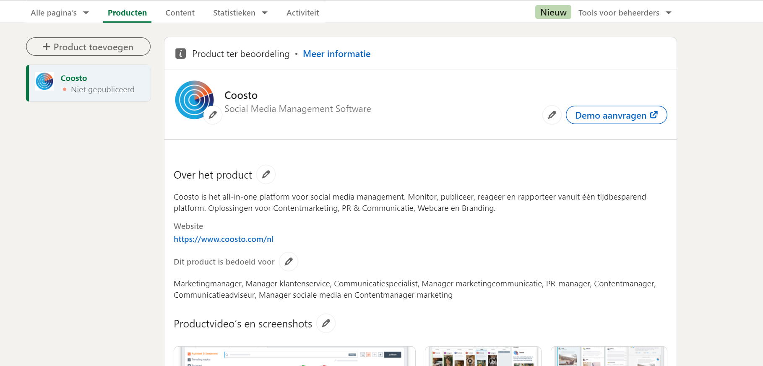Switch to the Producten tab

(127, 13)
